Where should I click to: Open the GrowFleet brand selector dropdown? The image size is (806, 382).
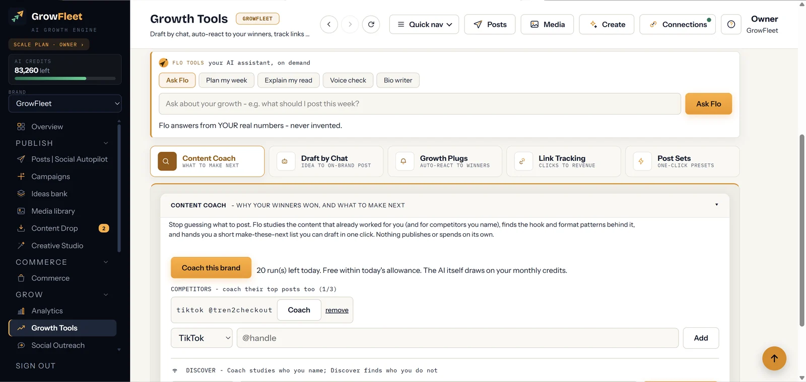point(65,104)
